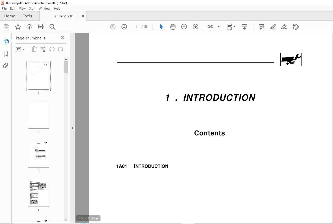Select page 2 thumbnail

point(39,115)
